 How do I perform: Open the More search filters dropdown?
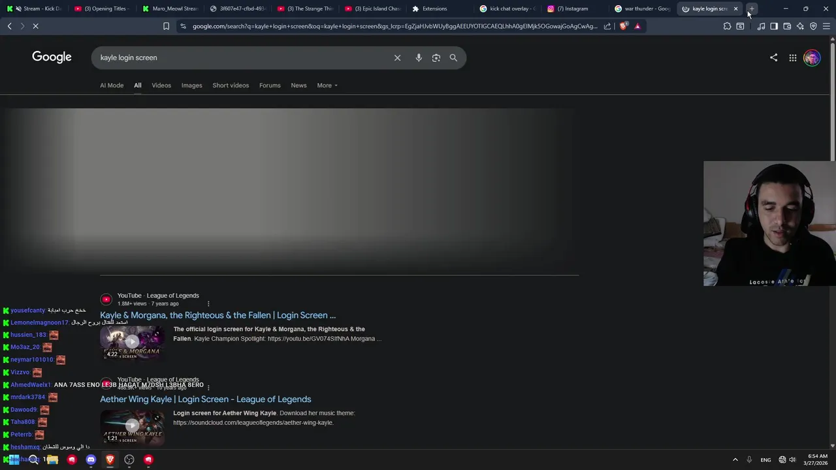[x=327, y=86]
